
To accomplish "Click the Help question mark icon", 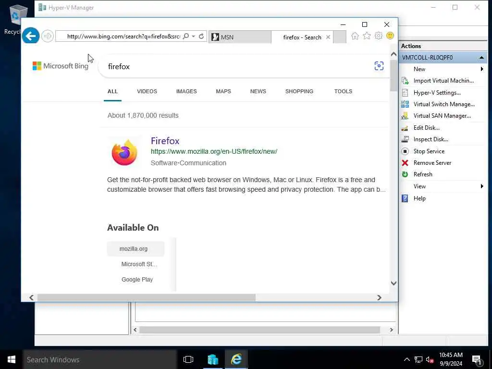I will click(405, 198).
